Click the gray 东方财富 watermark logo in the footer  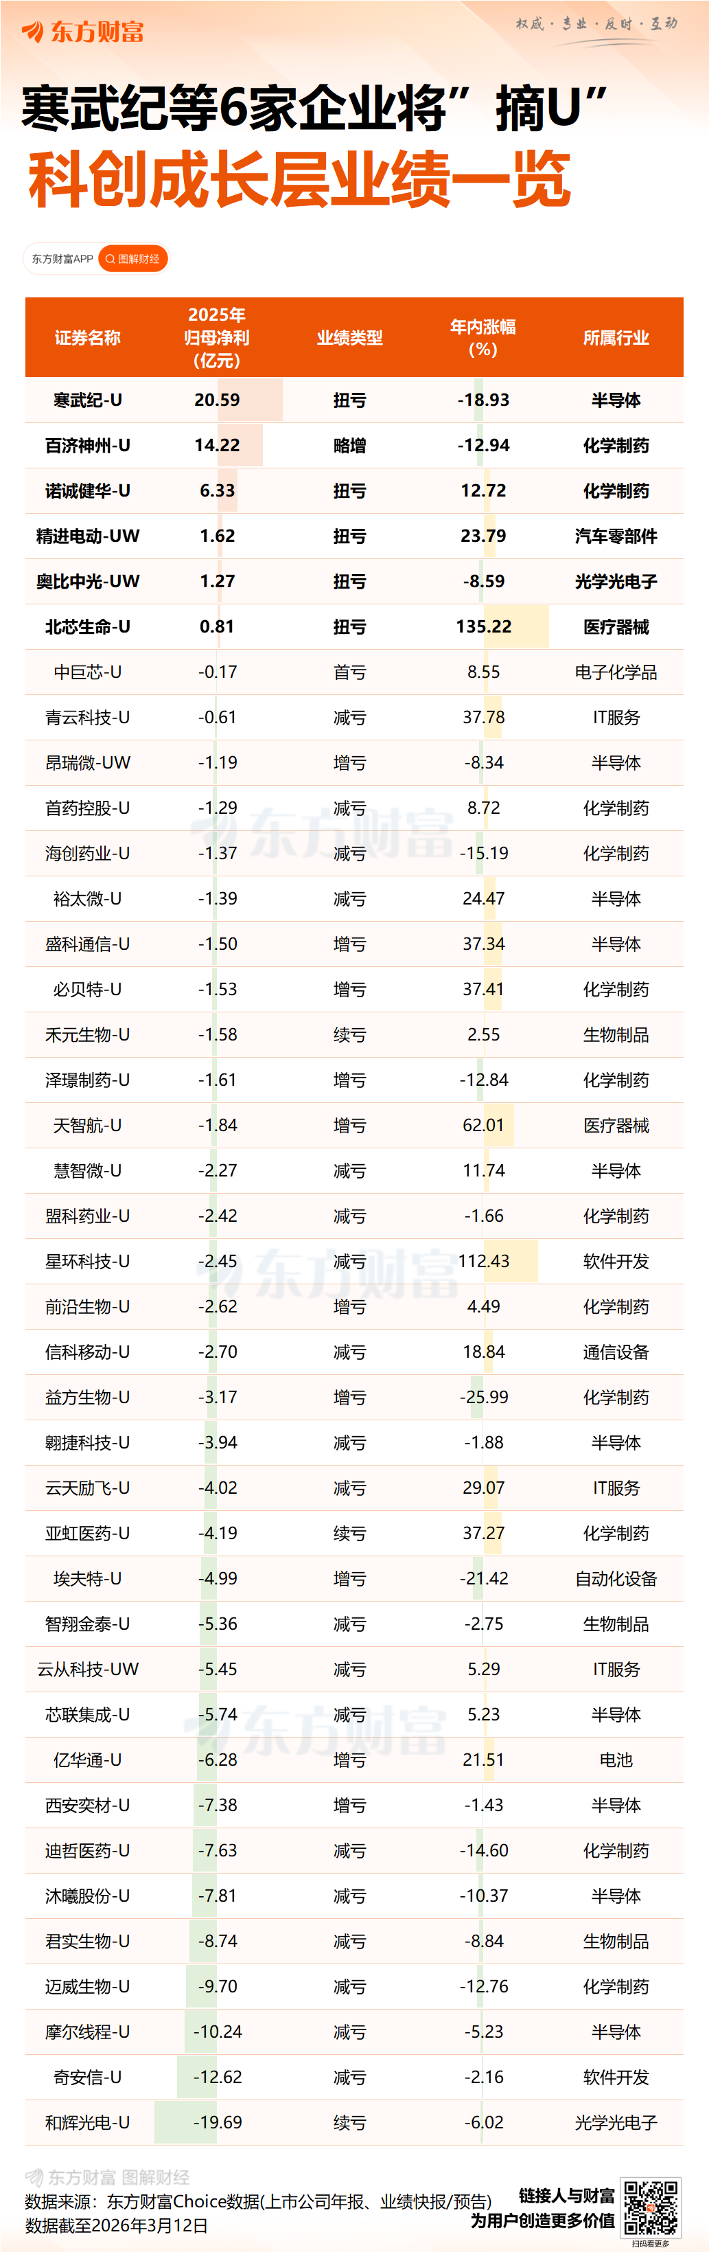tap(35, 2177)
